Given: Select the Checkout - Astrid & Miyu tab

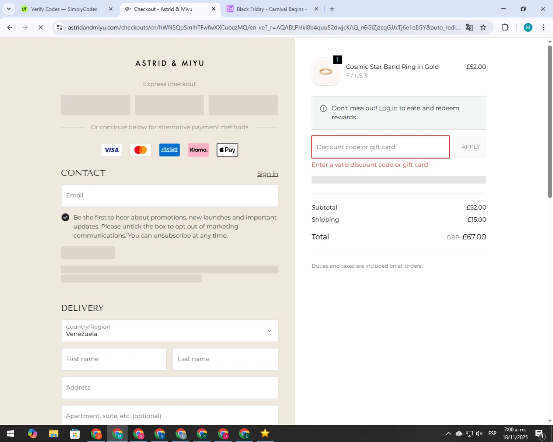Looking at the screenshot, I should point(163,9).
